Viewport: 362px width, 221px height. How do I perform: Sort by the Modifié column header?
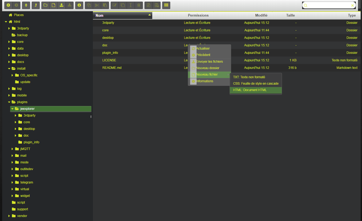(x=243, y=16)
